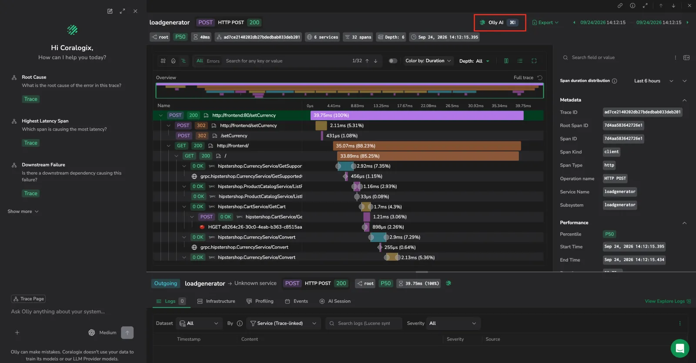The height and width of the screenshot is (363, 696).
Task: Click the new chat edit icon in Olly panel
Action: point(110,11)
